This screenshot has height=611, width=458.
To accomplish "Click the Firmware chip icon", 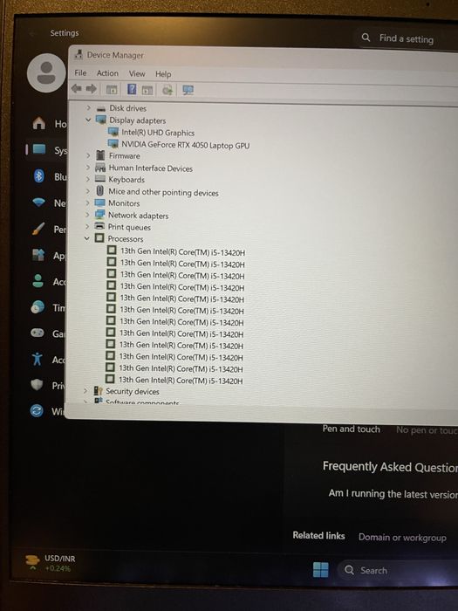I will point(100,155).
